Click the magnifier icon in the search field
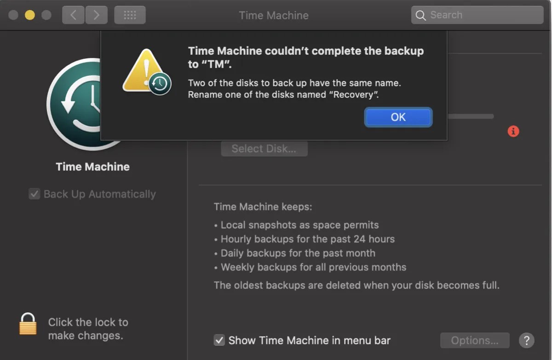The image size is (552, 360). pos(420,15)
